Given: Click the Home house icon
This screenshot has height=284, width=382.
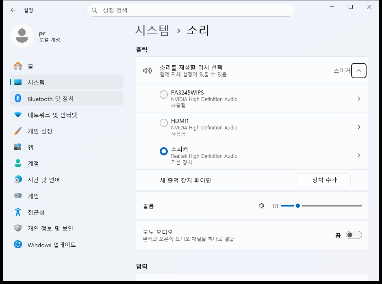Looking at the screenshot, I should 18,66.
